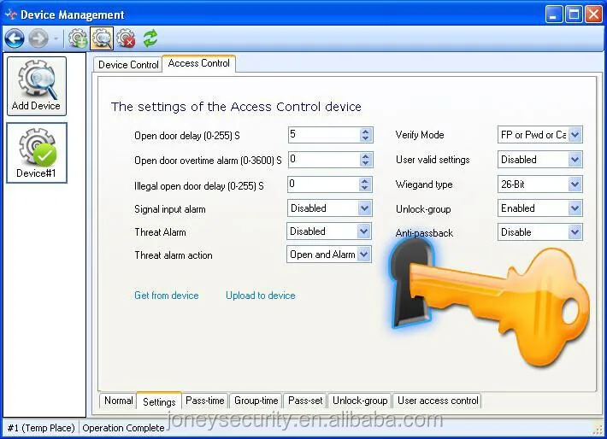The height and width of the screenshot is (439, 607).
Task: Click the delete device gear icon
Action: point(126,38)
